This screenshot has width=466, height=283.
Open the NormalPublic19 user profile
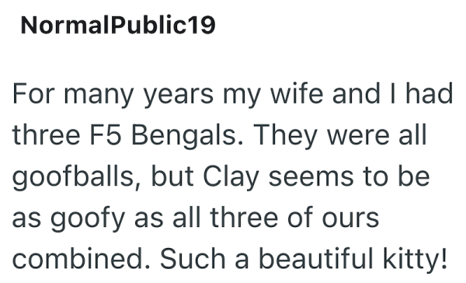[x=118, y=25]
